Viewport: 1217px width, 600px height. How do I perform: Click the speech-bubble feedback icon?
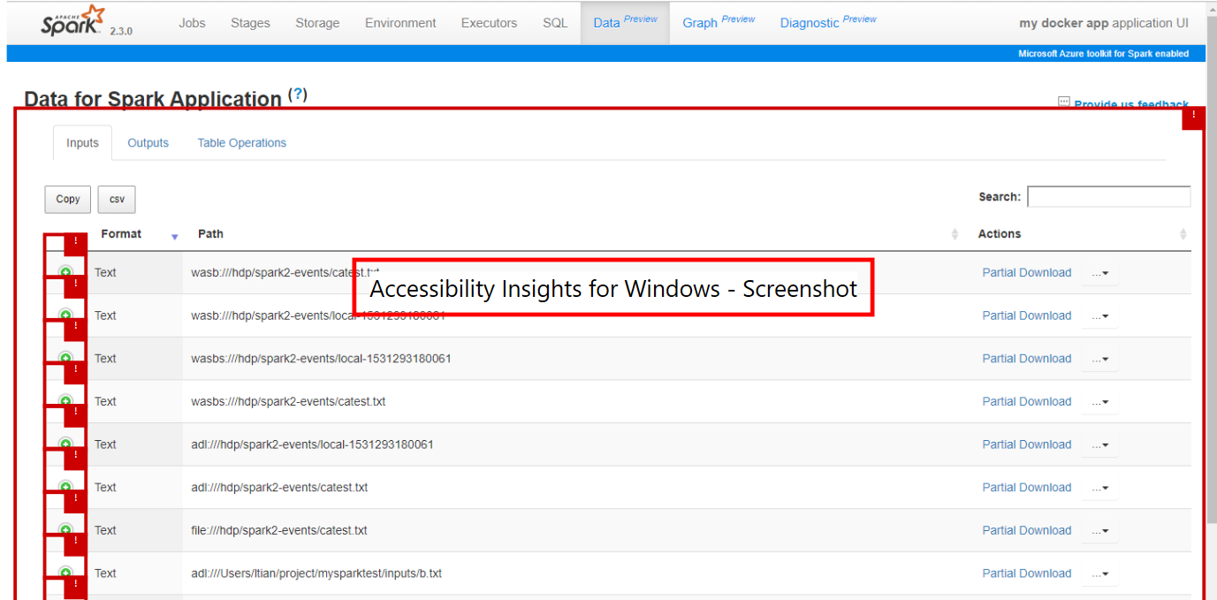click(x=1062, y=103)
